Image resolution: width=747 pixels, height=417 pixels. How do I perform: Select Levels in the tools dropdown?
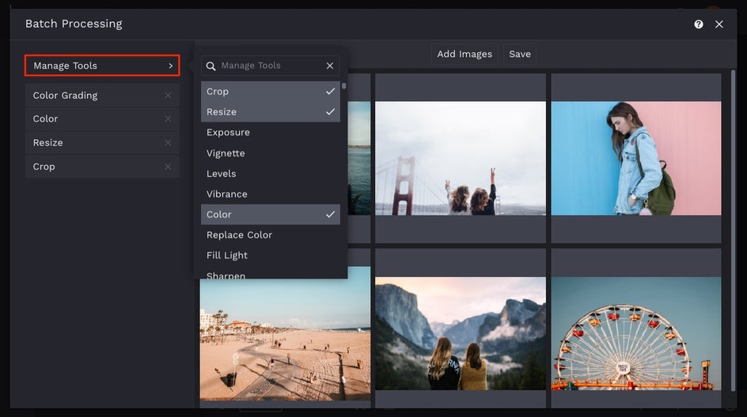[x=270, y=174]
